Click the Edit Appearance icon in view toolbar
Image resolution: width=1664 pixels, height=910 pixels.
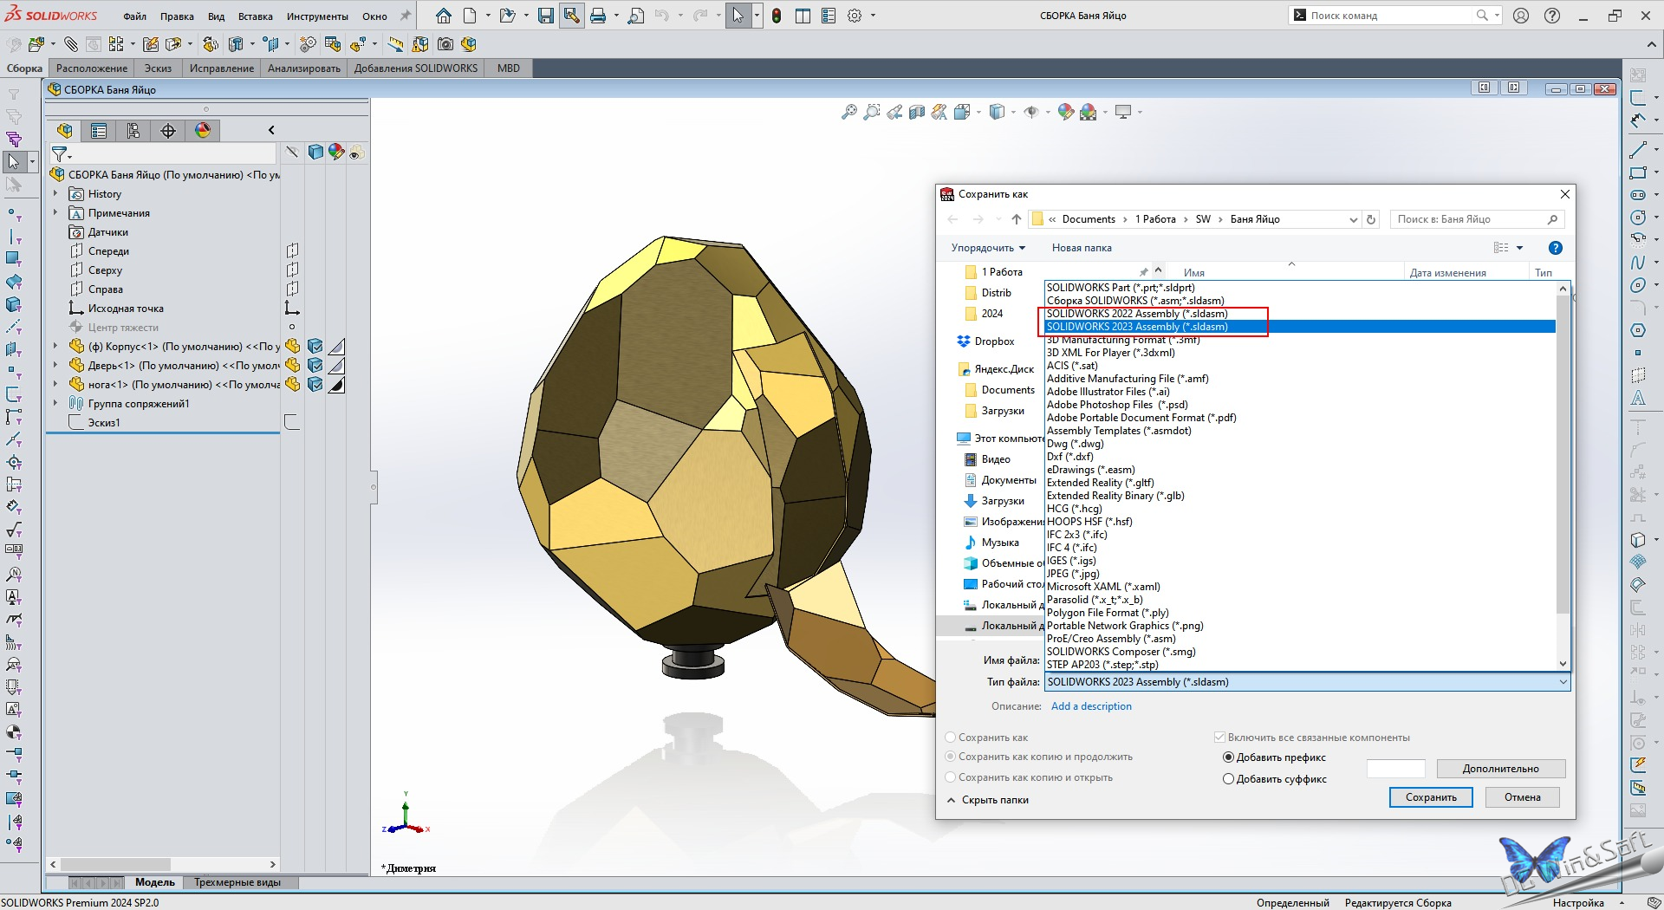(1066, 112)
